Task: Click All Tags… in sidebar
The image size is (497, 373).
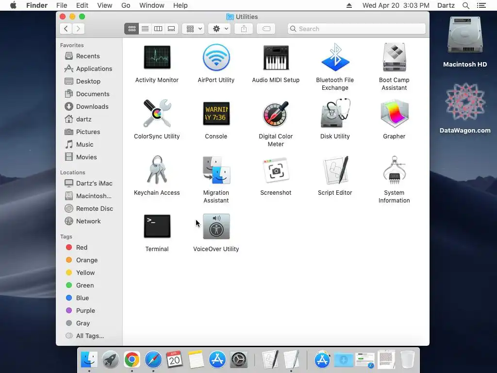Action: pos(89,336)
